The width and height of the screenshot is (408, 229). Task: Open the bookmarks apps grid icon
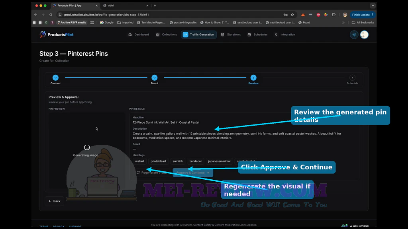coord(92,23)
